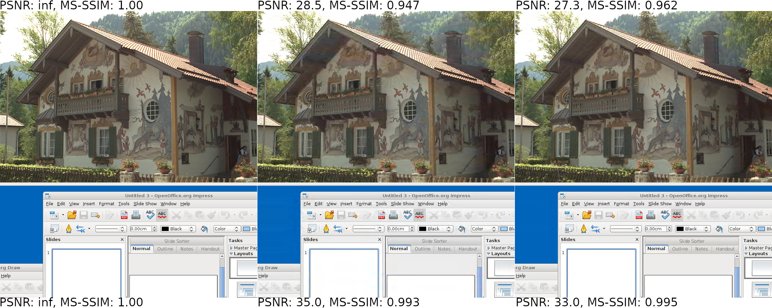Screen dimensions: 772x308
Task: Open the Format menu in the PSNR 35.0 panel
Action: (364, 204)
